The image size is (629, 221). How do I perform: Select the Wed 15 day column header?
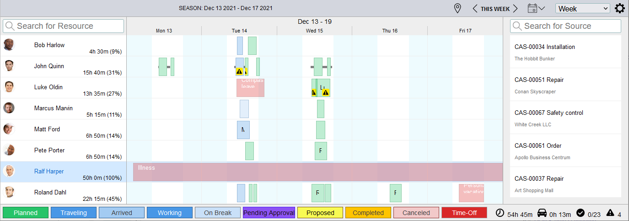(x=314, y=31)
